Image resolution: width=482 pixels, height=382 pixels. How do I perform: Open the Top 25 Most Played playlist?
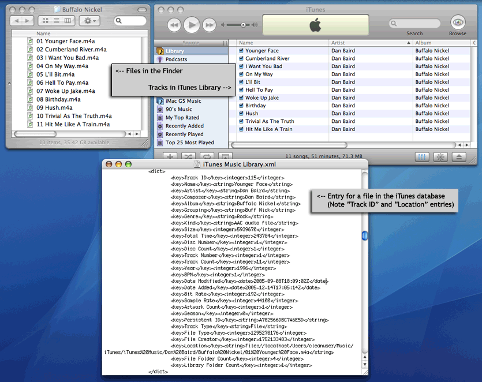(x=192, y=143)
